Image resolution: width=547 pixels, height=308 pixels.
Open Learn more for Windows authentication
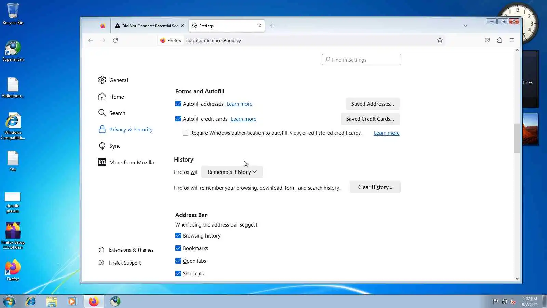387,133
